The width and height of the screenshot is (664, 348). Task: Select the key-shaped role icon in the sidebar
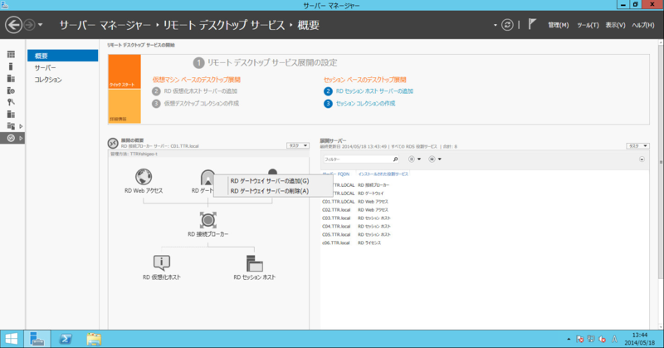coord(11,102)
